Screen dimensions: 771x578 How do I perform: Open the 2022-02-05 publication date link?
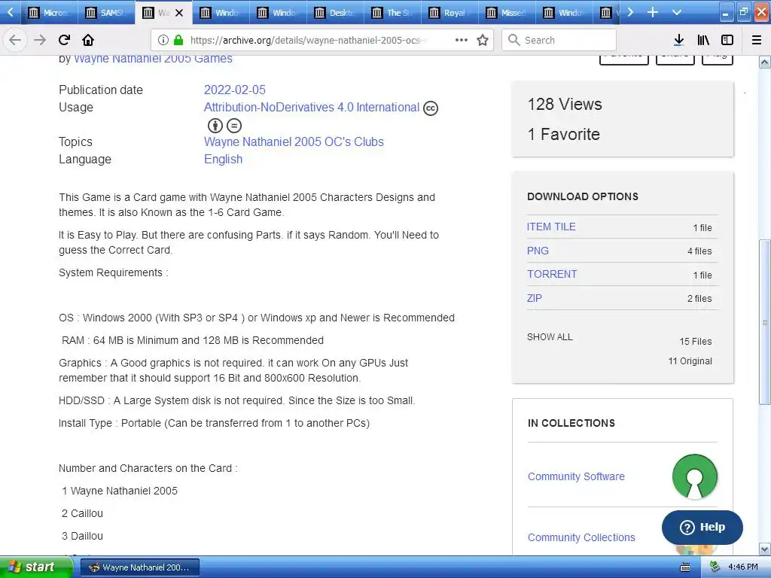(x=235, y=90)
